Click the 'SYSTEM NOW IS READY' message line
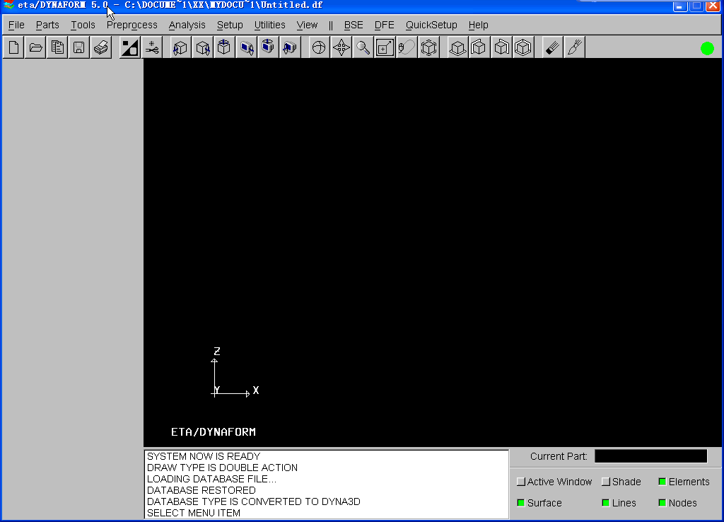Image resolution: width=724 pixels, height=522 pixels. pyautogui.click(x=204, y=456)
